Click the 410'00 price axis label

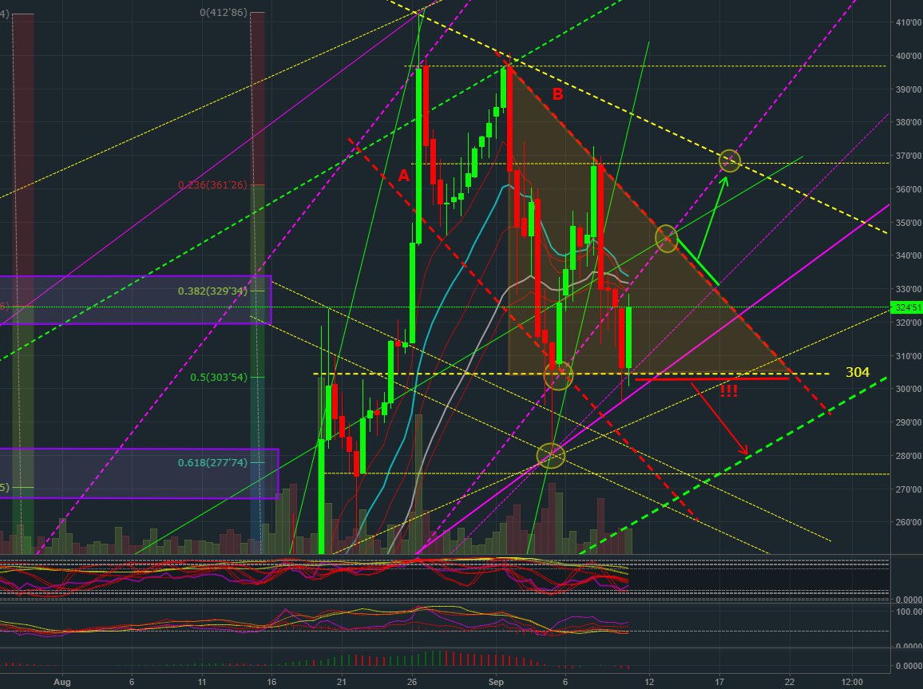point(909,22)
